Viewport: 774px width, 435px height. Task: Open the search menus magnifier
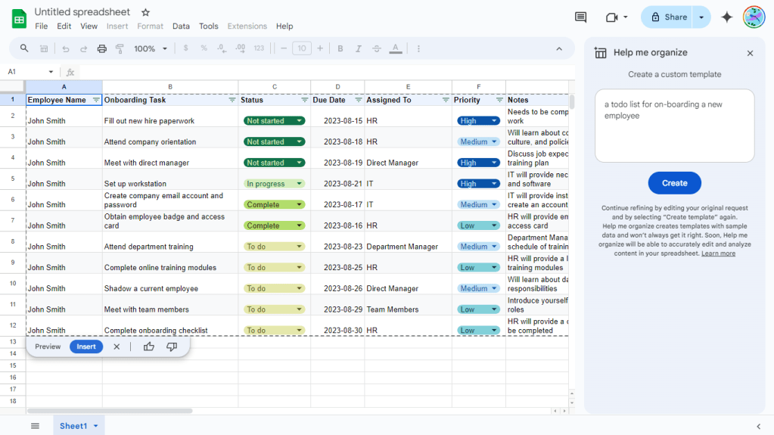(x=23, y=48)
